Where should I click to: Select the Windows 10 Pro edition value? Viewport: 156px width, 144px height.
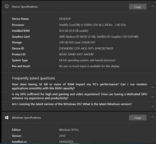pyautogui.click(x=69, y=130)
